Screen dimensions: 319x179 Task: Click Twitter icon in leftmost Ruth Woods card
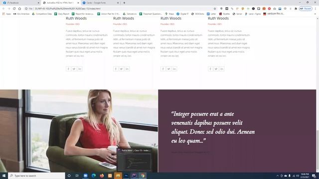click(74, 69)
